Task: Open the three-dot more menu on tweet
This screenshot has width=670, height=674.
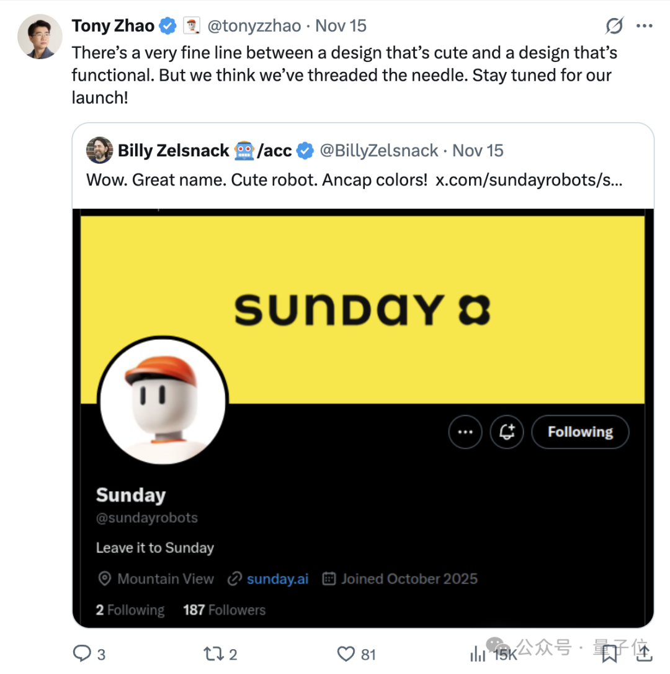Action: tap(645, 26)
